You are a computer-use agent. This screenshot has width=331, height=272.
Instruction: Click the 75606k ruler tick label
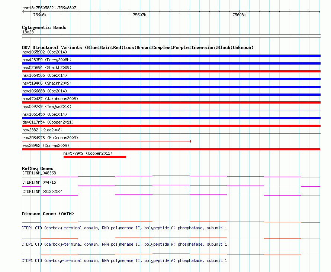tap(40, 15)
